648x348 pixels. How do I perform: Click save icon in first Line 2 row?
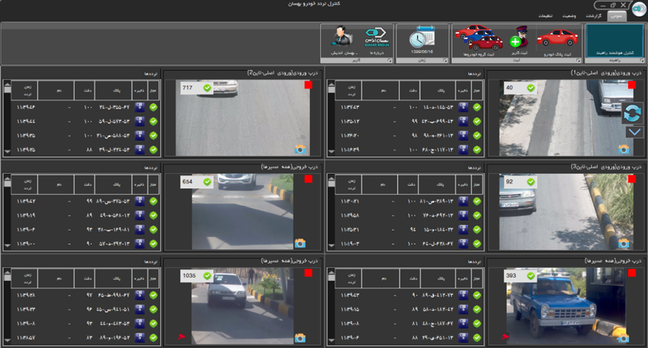(140, 107)
